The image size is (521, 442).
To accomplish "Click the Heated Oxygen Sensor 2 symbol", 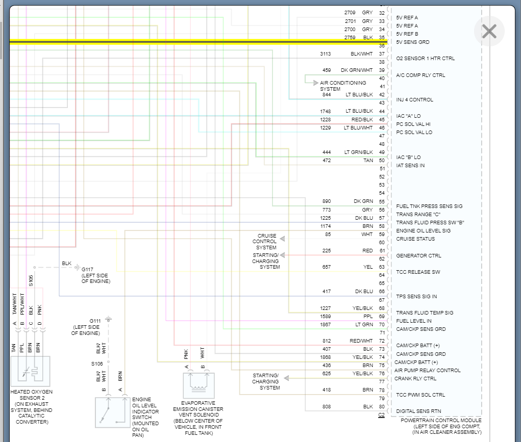I will tap(30, 371).
